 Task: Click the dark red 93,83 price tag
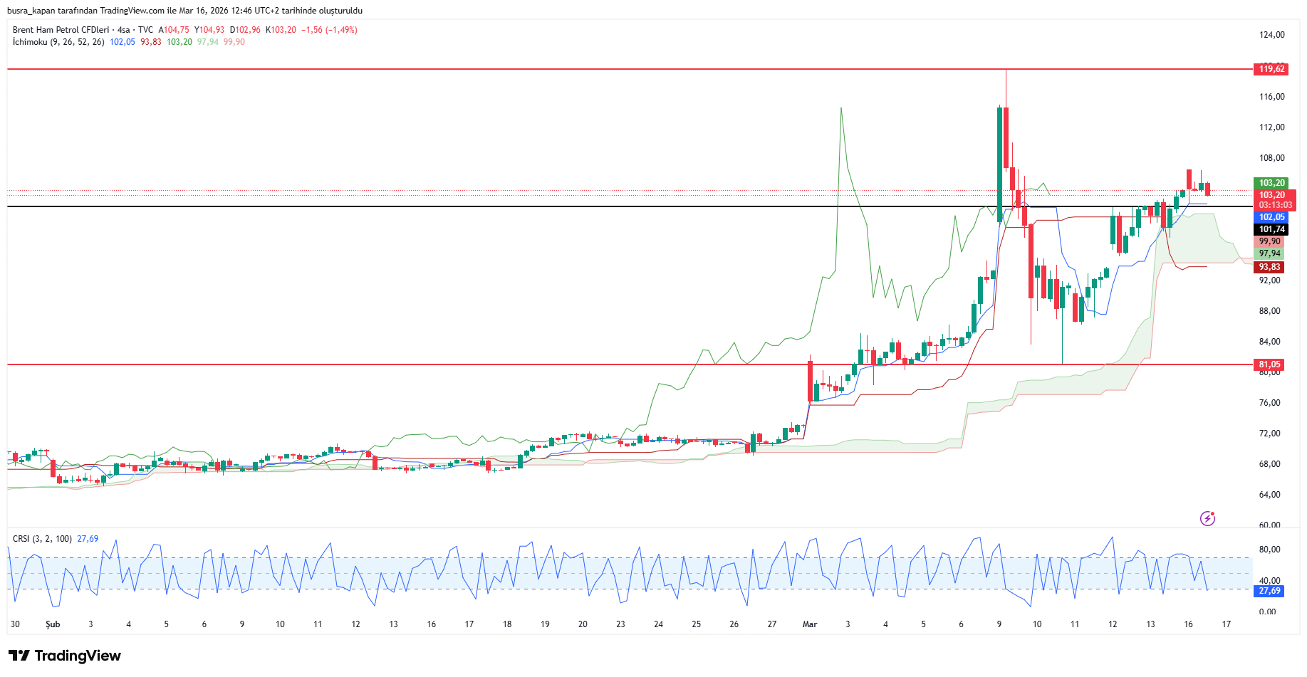pyautogui.click(x=1269, y=267)
